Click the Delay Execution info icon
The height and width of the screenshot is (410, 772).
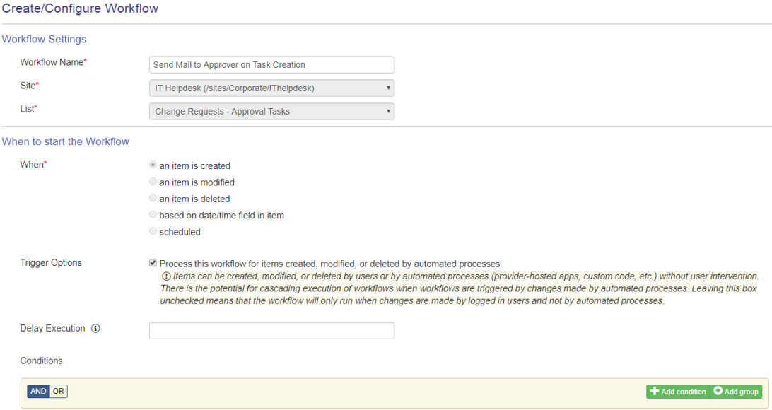tap(95, 328)
